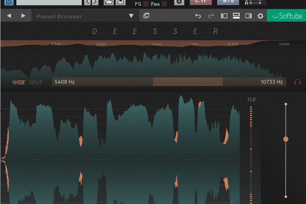
Task: Click the M/S button
Action: [x=228, y=2]
